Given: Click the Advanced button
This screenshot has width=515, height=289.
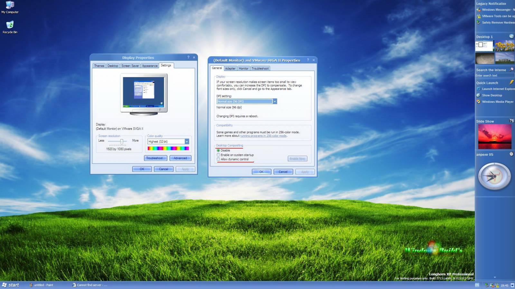Looking at the screenshot, I should tap(180, 158).
